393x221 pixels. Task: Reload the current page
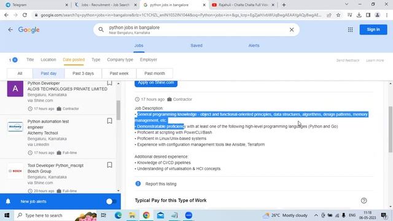25,15
